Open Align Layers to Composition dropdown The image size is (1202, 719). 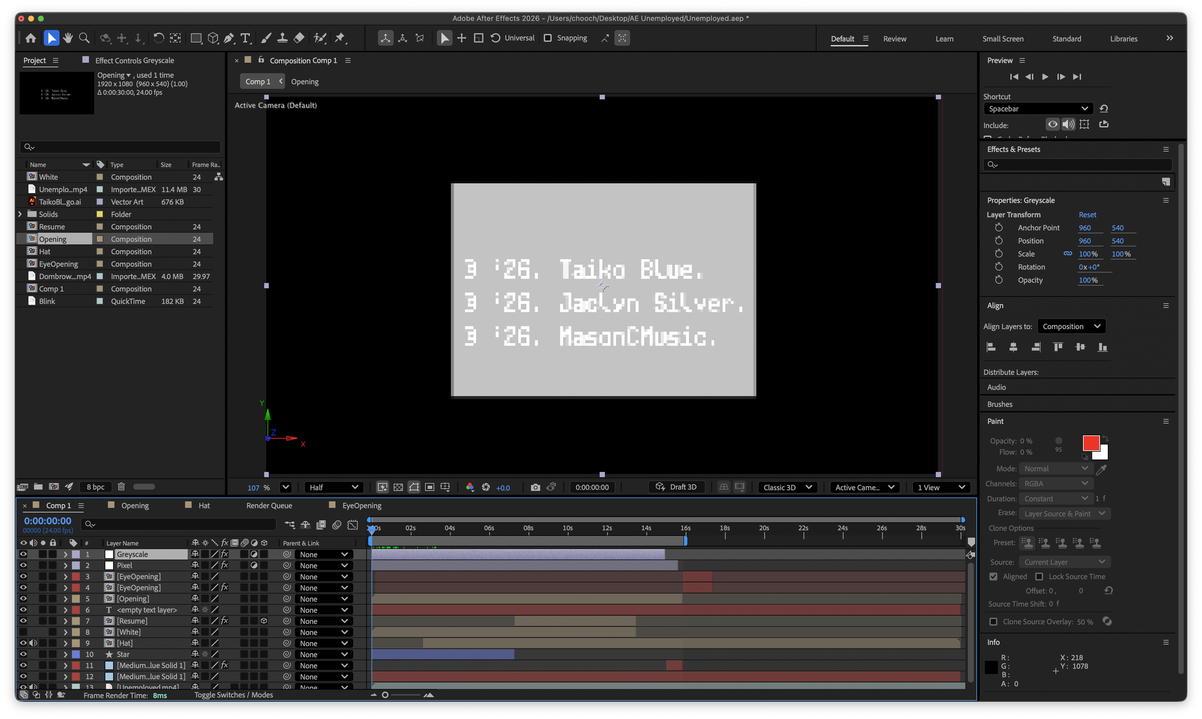(x=1071, y=326)
